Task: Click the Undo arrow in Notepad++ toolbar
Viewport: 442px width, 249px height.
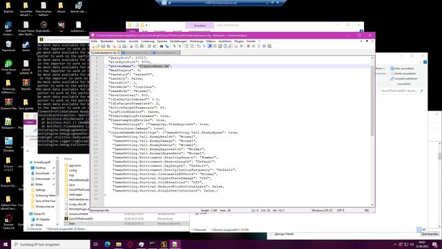Action: [x=148, y=46]
